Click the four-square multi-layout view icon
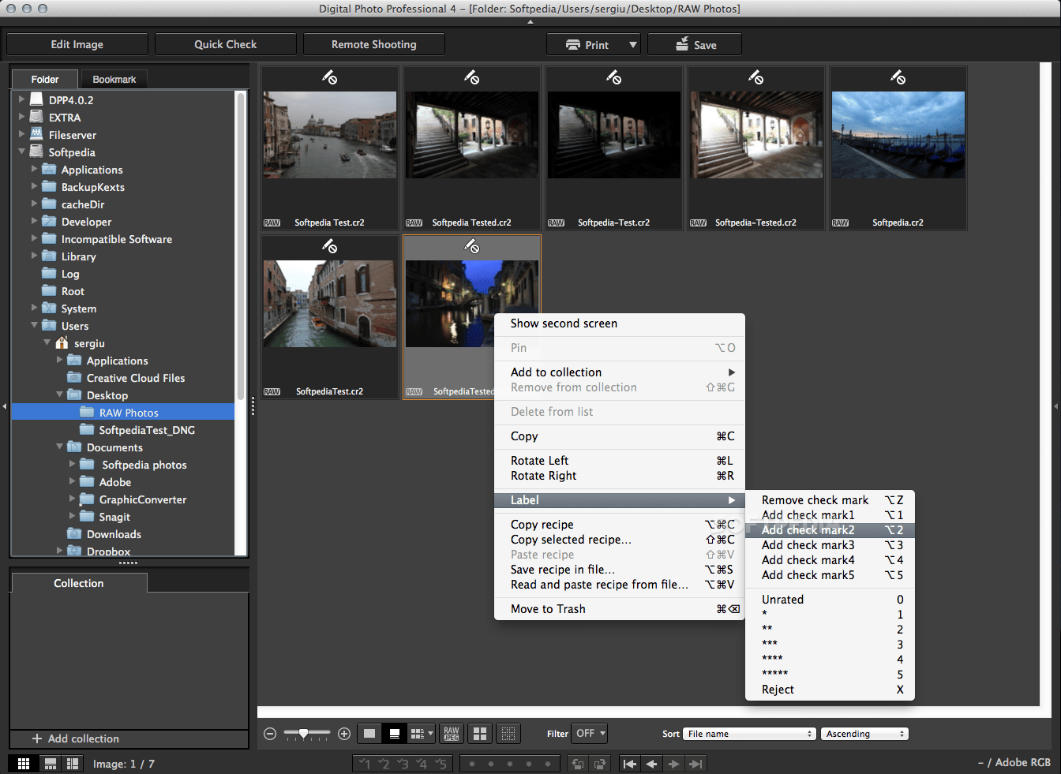 coord(479,733)
